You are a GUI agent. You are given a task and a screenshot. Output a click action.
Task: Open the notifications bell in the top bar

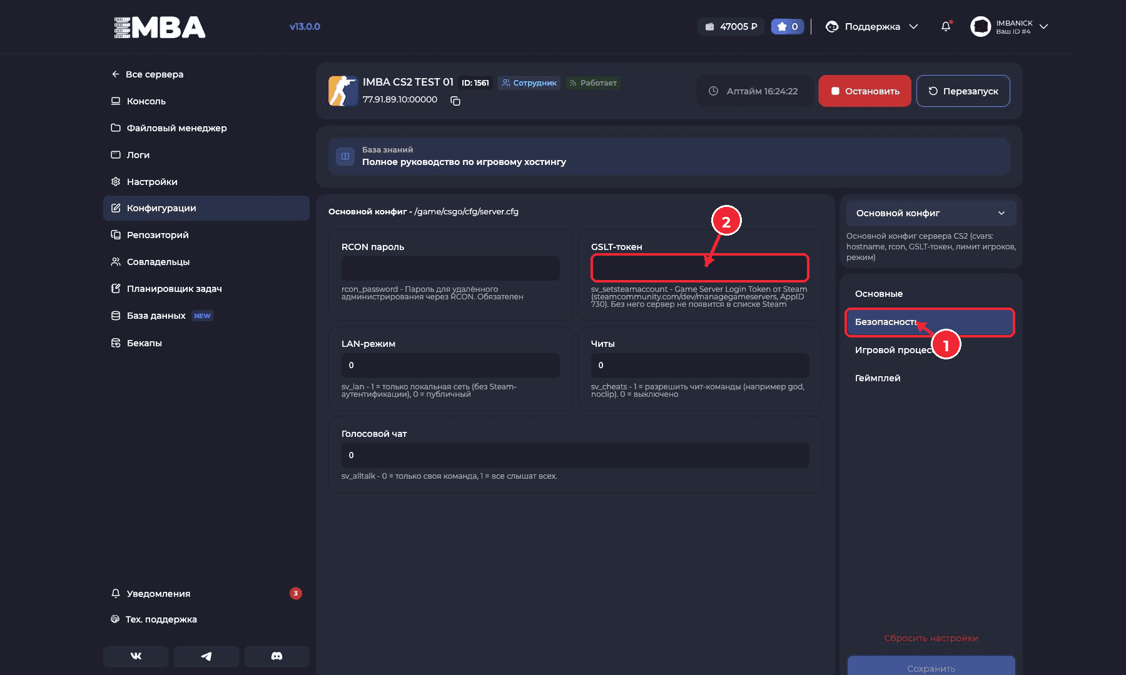(946, 26)
